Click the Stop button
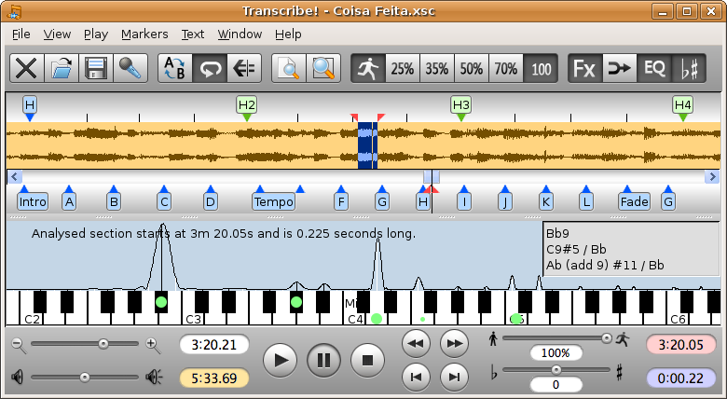 point(367,360)
